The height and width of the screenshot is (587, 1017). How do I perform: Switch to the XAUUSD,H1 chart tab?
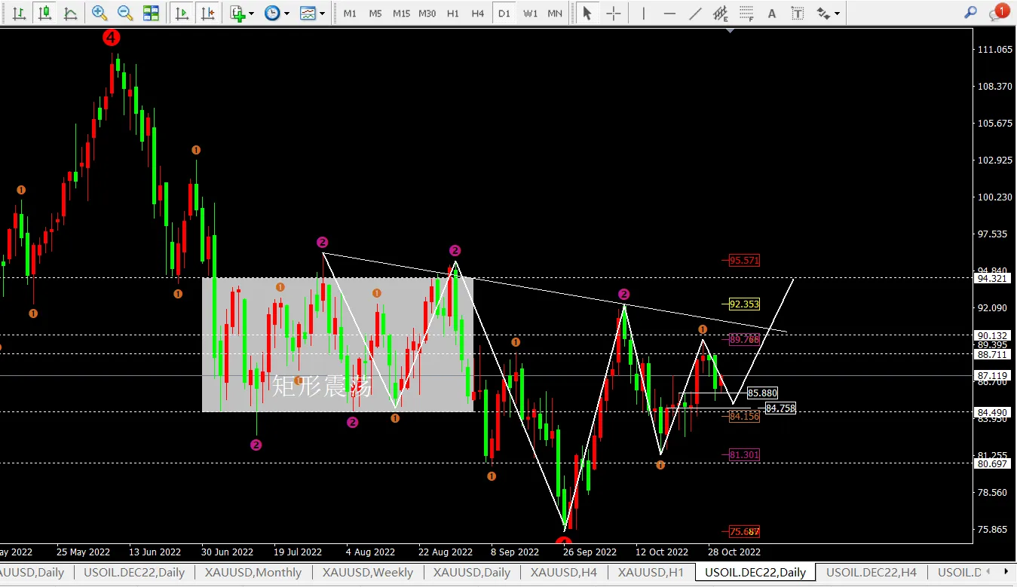651,573
